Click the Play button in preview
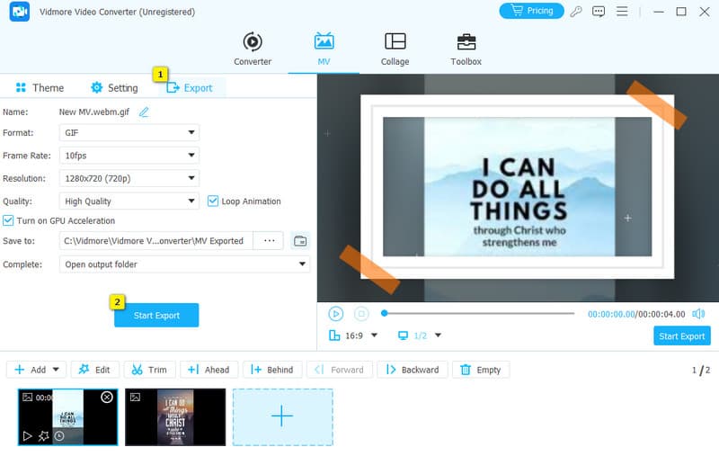Viewport: 719px width, 465px height. pyautogui.click(x=335, y=314)
